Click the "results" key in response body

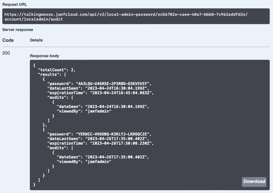point(48,74)
